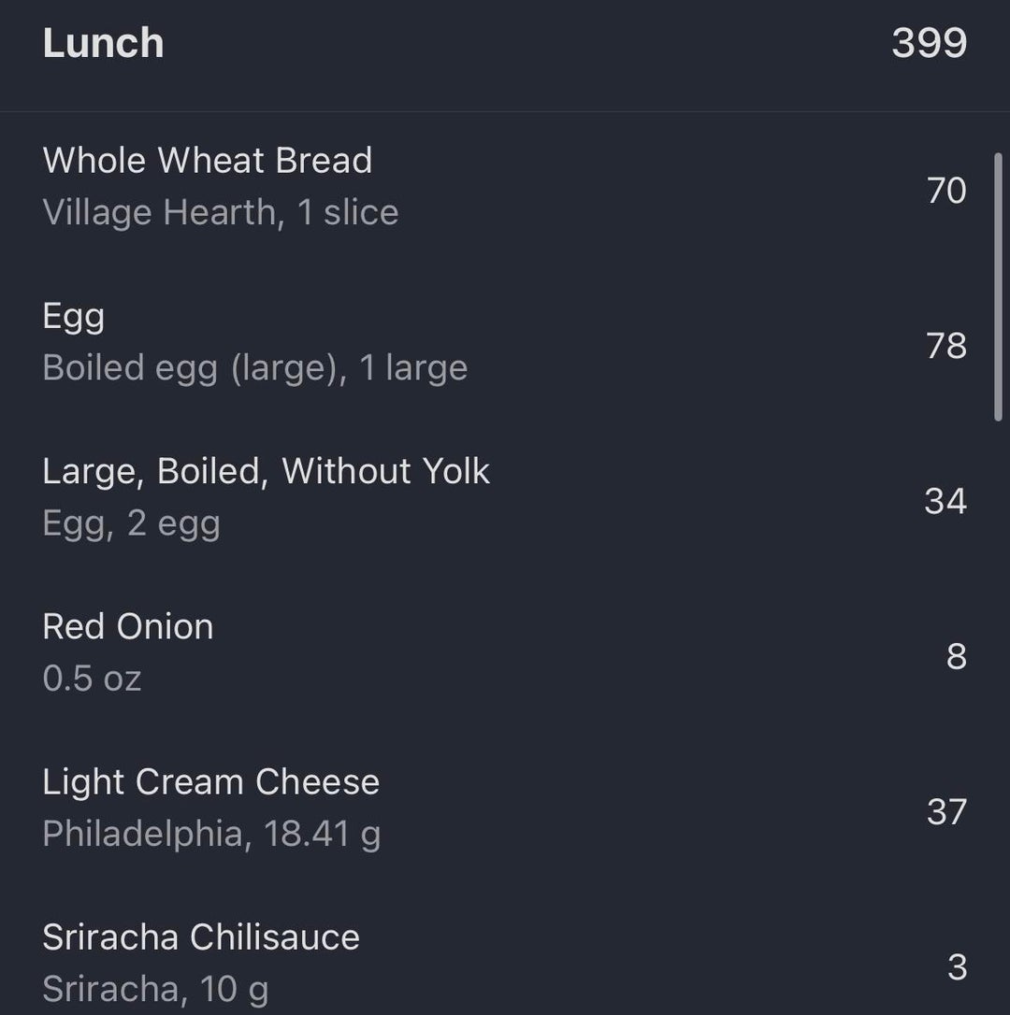Image resolution: width=1010 pixels, height=1015 pixels.
Task: Open the Whole Wheat Bread entry
Action: [208, 161]
